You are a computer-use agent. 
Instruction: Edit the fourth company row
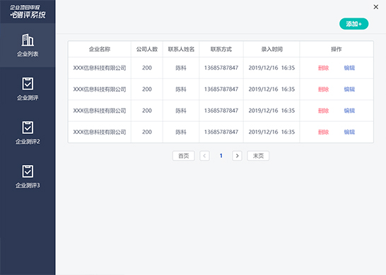point(349,132)
